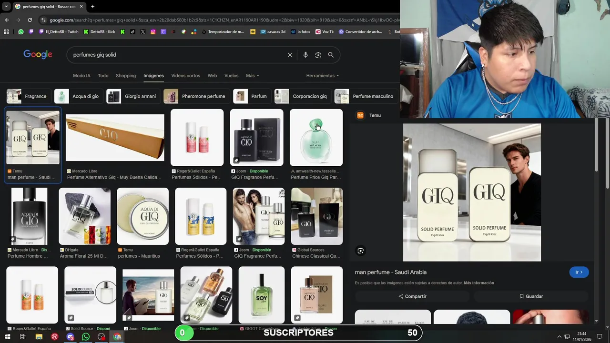Switch to the Modo IA tab
Screen dimensions: 610x343
coord(81,76)
